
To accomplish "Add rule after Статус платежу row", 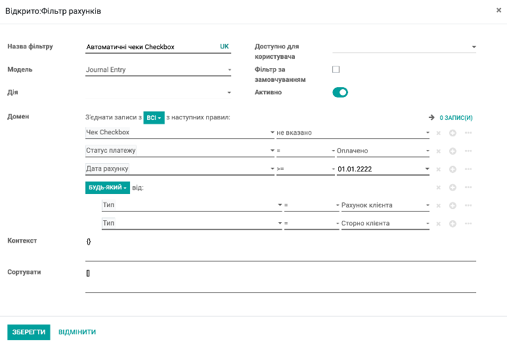I will coord(452,151).
